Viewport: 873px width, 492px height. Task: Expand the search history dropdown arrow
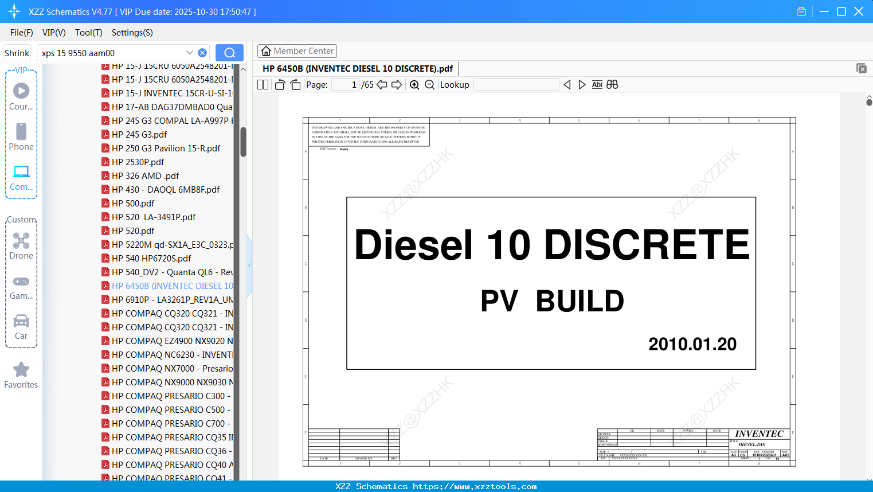click(190, 53)
